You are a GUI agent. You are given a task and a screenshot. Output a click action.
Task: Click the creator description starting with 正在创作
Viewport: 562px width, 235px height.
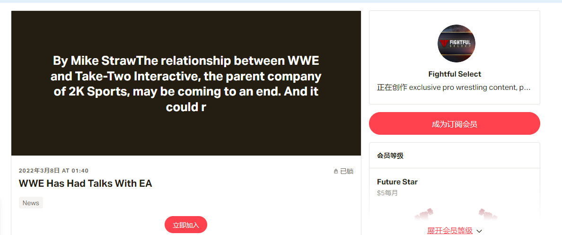coord(454,87)
